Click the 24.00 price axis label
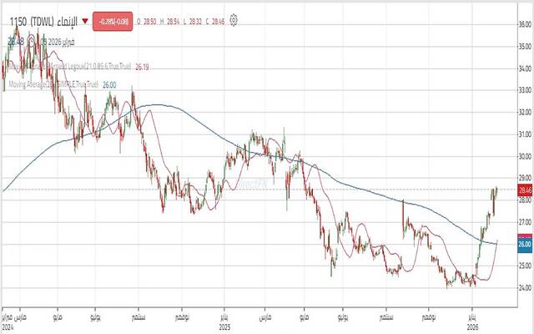 tap(524, 288)
